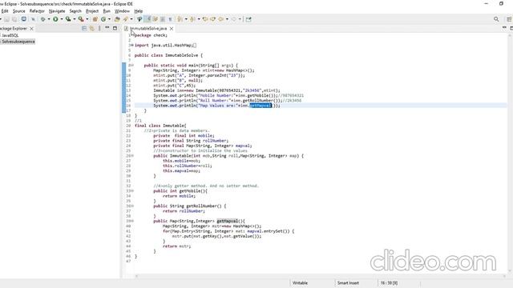Click the 16 : 59 cursor position

click(389, 282)
